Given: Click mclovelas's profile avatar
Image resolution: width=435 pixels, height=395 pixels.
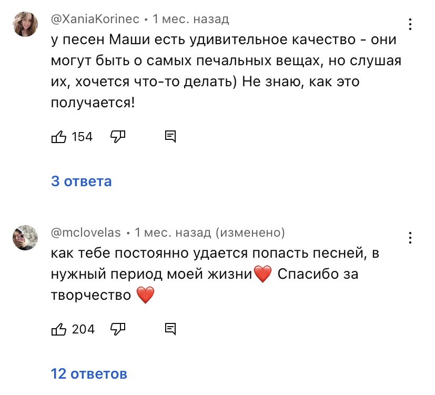Looking at the screenshot, I should [x=25, y=237].
